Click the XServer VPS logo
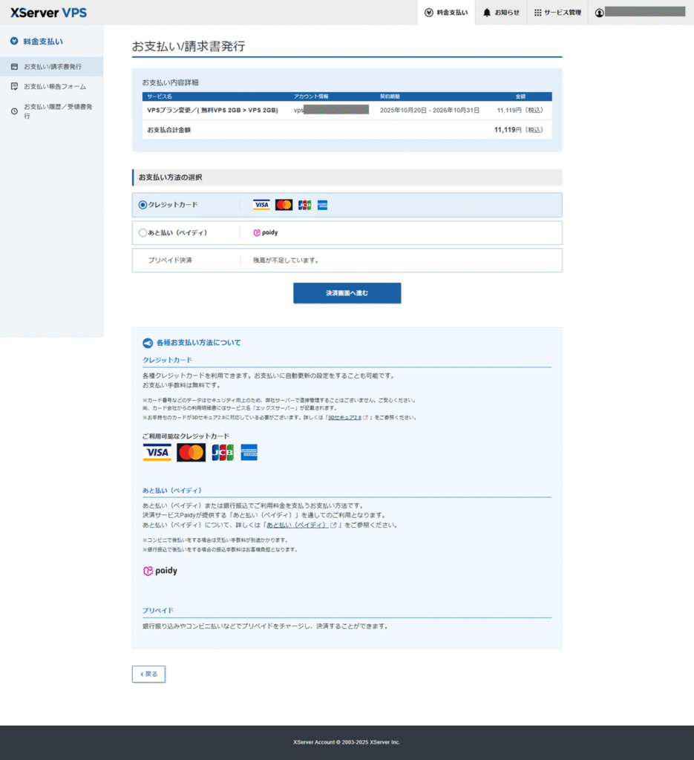This screenshot has height=760, width=694. click(x=48, y=12)
